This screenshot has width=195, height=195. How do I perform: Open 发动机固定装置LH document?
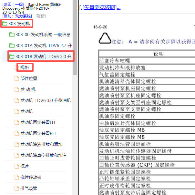pyautogui.click(x=38, y=122)
